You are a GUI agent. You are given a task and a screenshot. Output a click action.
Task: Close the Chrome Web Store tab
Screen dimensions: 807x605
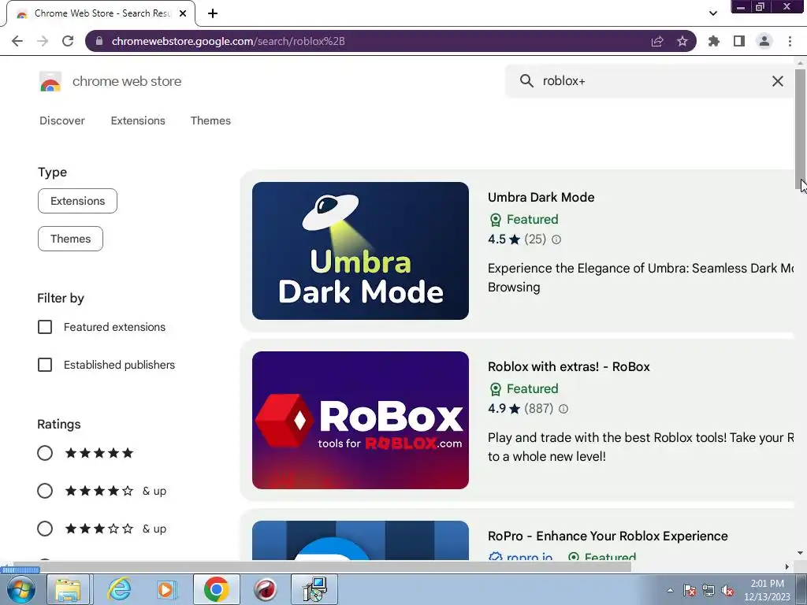[x=183, y=13]
